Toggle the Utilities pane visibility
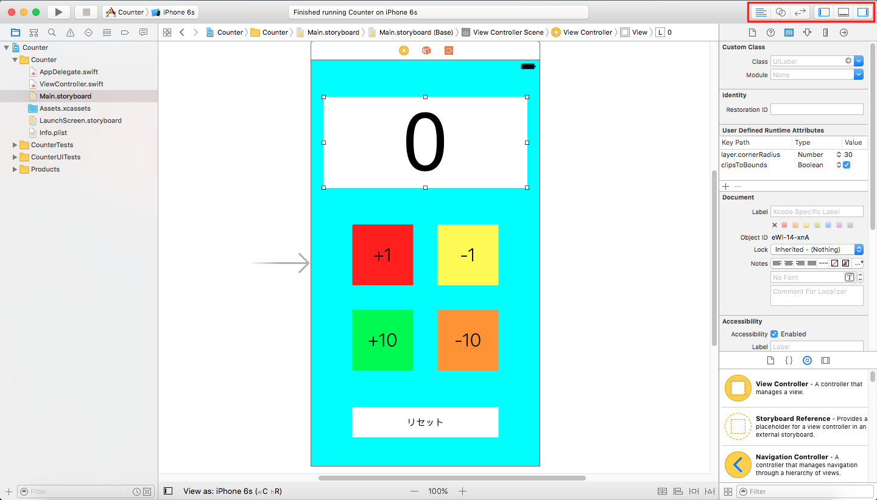 click(x=862, y=12)
